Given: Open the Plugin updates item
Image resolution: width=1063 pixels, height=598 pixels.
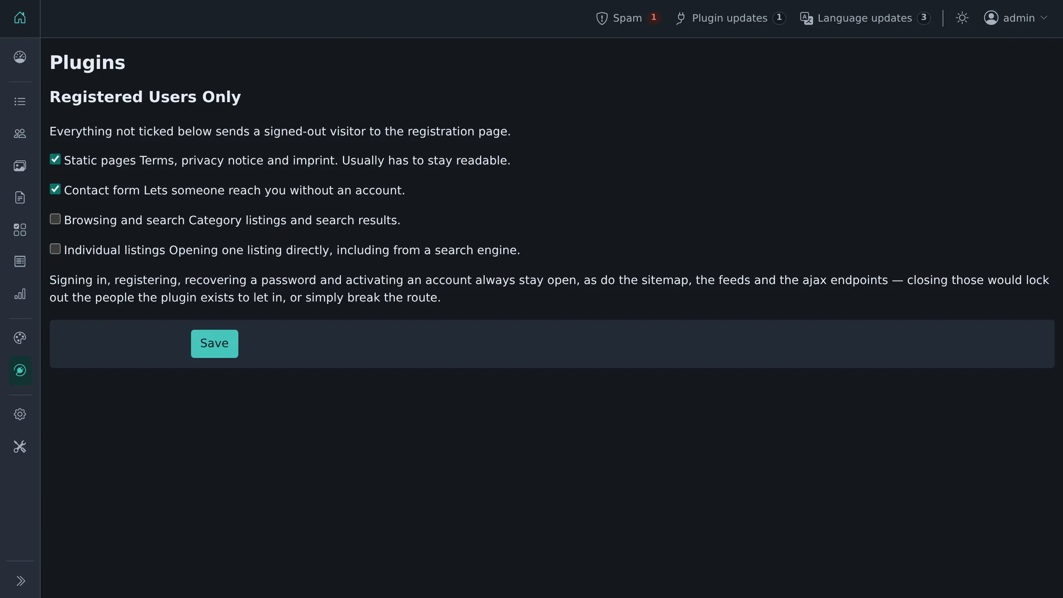Looking at the screenshot, I should [731, 18].
